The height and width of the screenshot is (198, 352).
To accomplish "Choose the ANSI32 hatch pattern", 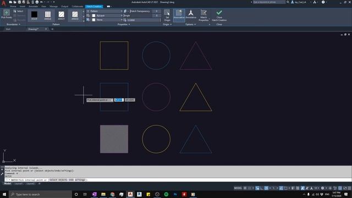I will (x=75, y=15).
